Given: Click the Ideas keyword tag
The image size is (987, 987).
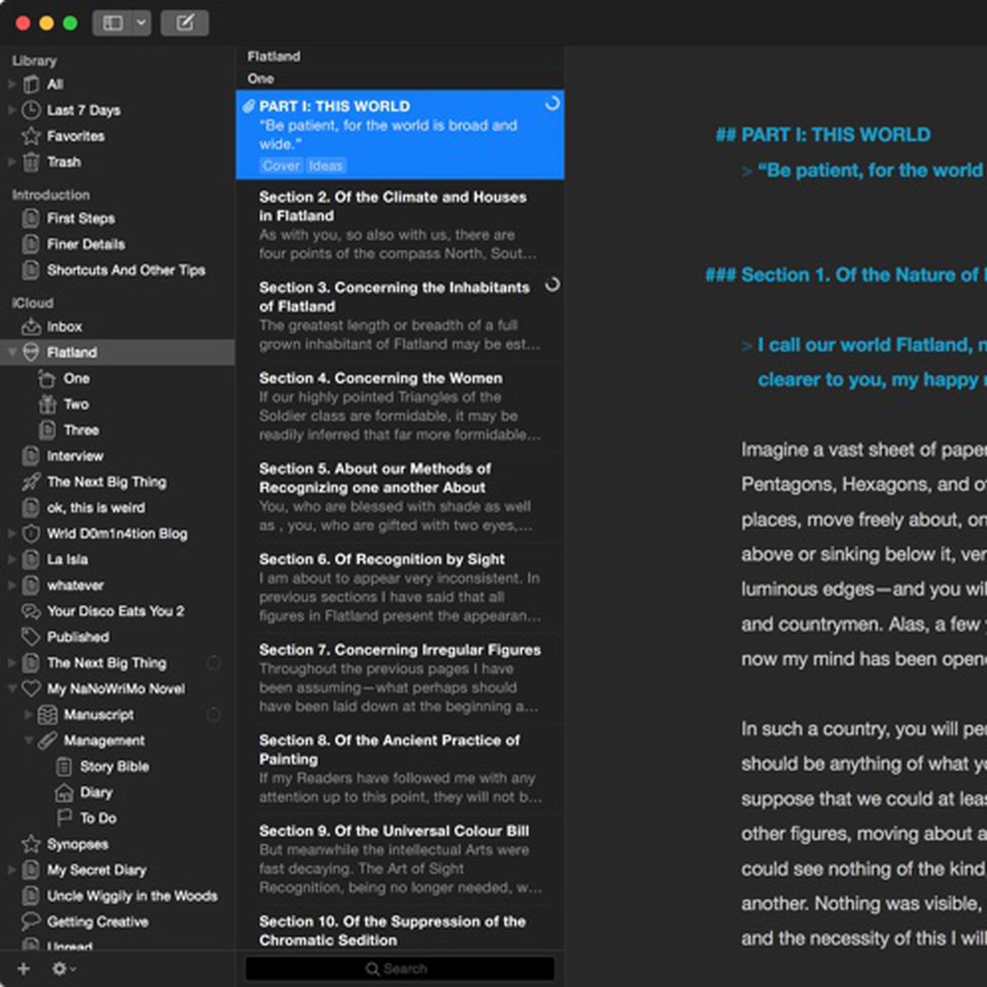Looking at the screenshot, I should [x=326, y=165].
